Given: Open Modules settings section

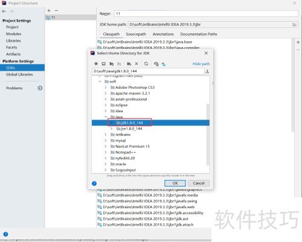Looking at the screenshot, I should 13,34.
